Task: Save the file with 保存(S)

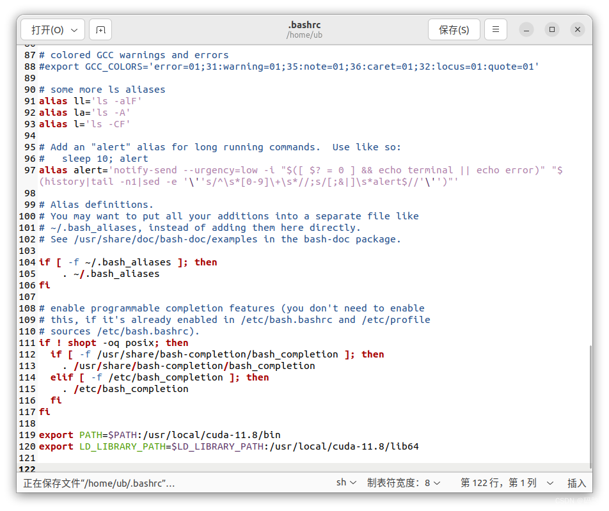Action: 454,29
